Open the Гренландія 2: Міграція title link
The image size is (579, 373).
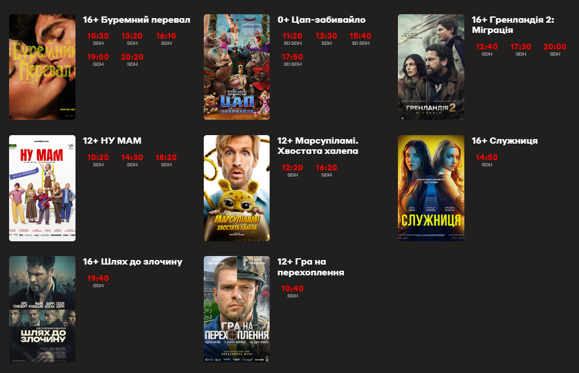click(513, 25)
